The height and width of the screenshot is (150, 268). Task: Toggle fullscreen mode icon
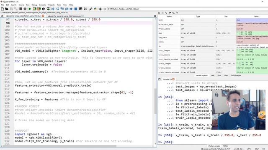pos(85,9)
